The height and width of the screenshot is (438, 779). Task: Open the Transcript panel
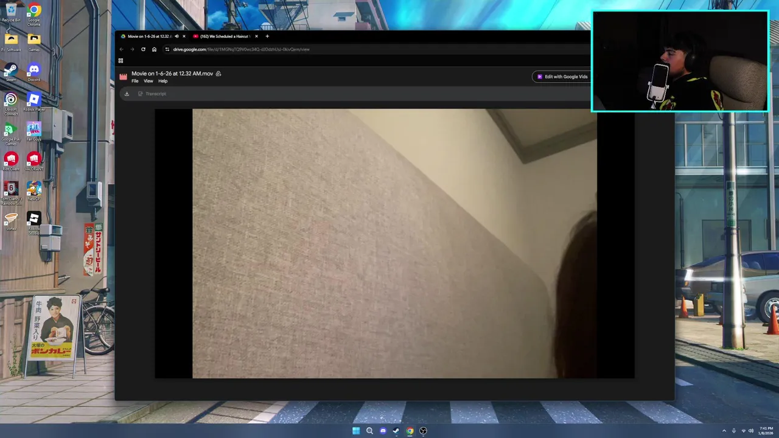point(152,94)
